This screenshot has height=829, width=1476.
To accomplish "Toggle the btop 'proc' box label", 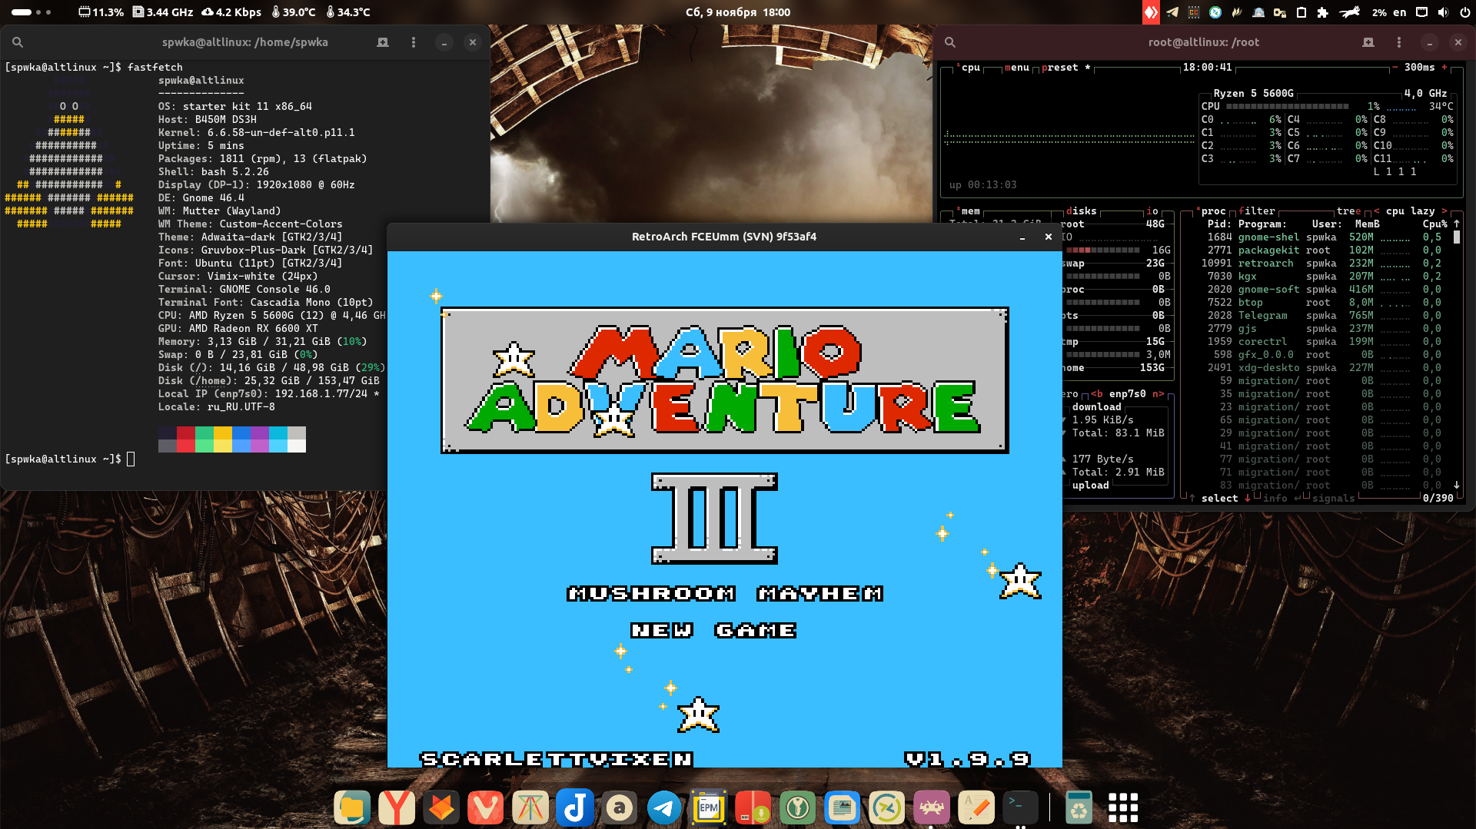I will [x=1212, y=211].
